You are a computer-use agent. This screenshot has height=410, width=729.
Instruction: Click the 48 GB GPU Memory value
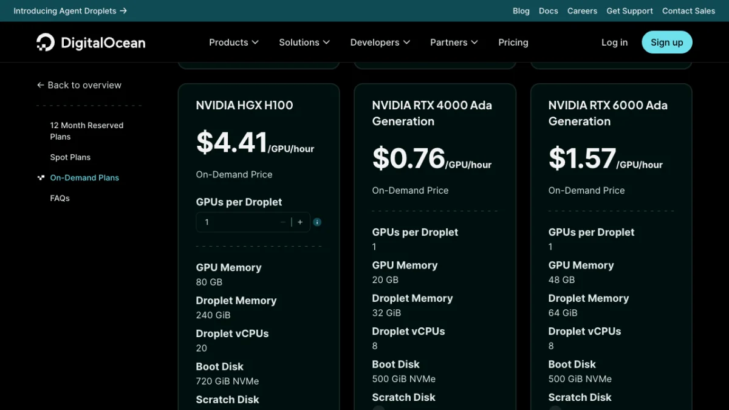tap(561, 280)
